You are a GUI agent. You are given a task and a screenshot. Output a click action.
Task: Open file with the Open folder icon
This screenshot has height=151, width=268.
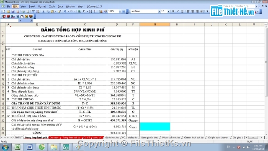[8, 11]
